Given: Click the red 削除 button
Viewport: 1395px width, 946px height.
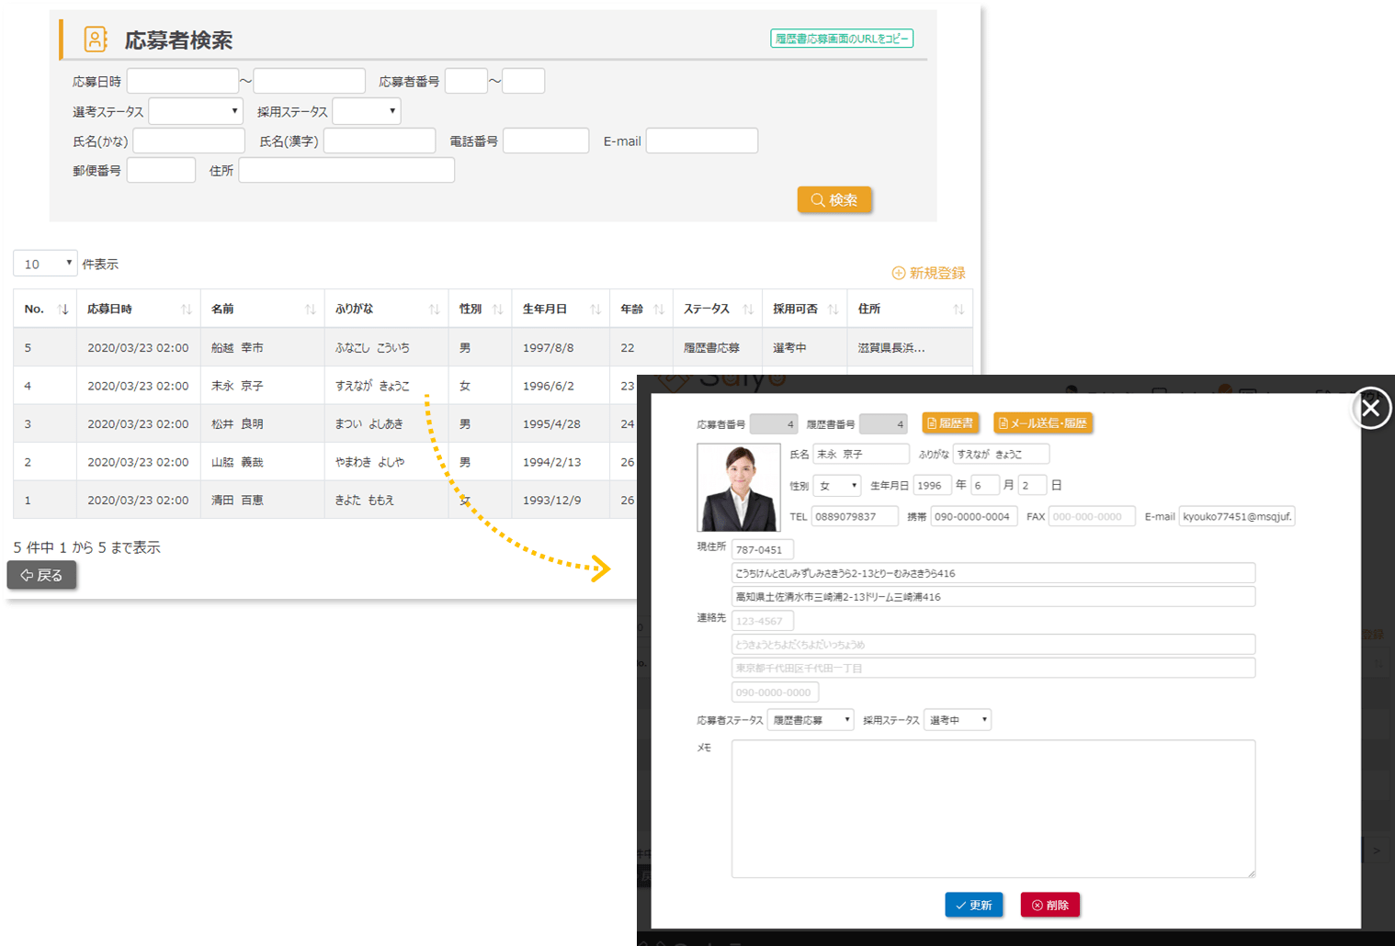Looking at the screenshot, I should click(1049, 905).
